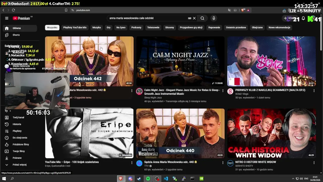
Task: Open YouTube notifications bell
Action: tap(303, 18)
